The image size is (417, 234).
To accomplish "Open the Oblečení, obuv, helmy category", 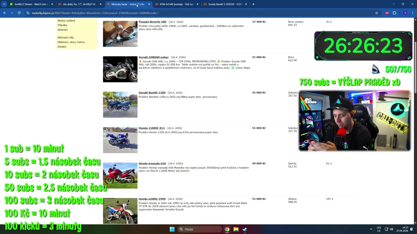I will [x=71, y=42].
